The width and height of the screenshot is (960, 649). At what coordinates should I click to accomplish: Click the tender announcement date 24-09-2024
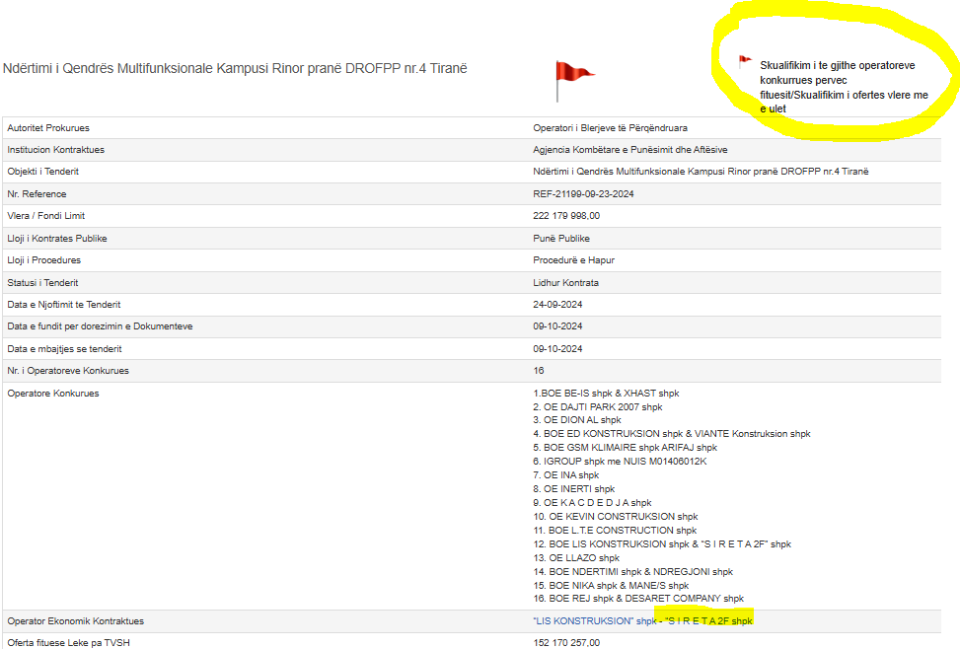557,305
